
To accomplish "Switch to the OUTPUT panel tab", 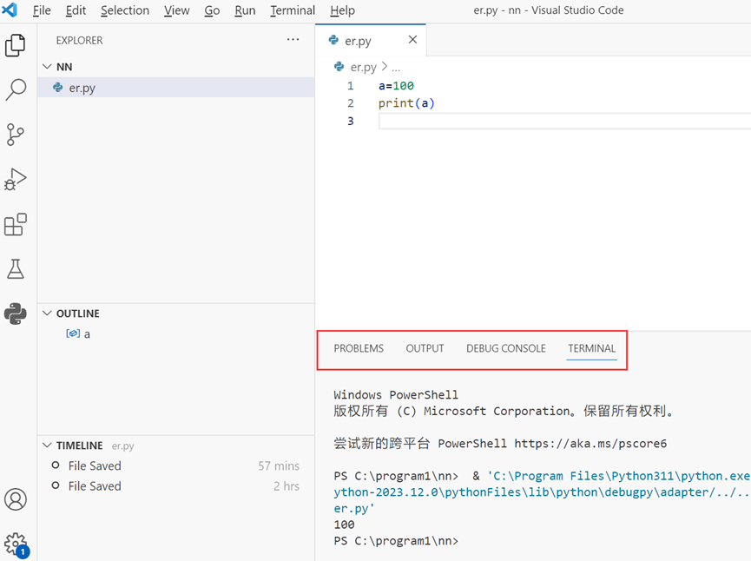I will pos(425,348).
